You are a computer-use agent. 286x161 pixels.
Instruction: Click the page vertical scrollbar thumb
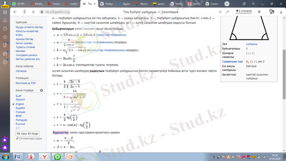(x=284, y=74)
